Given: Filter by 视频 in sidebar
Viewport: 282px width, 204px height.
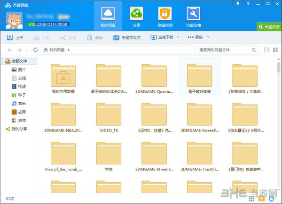Looking at the screenshot, I should pos(19,87).
